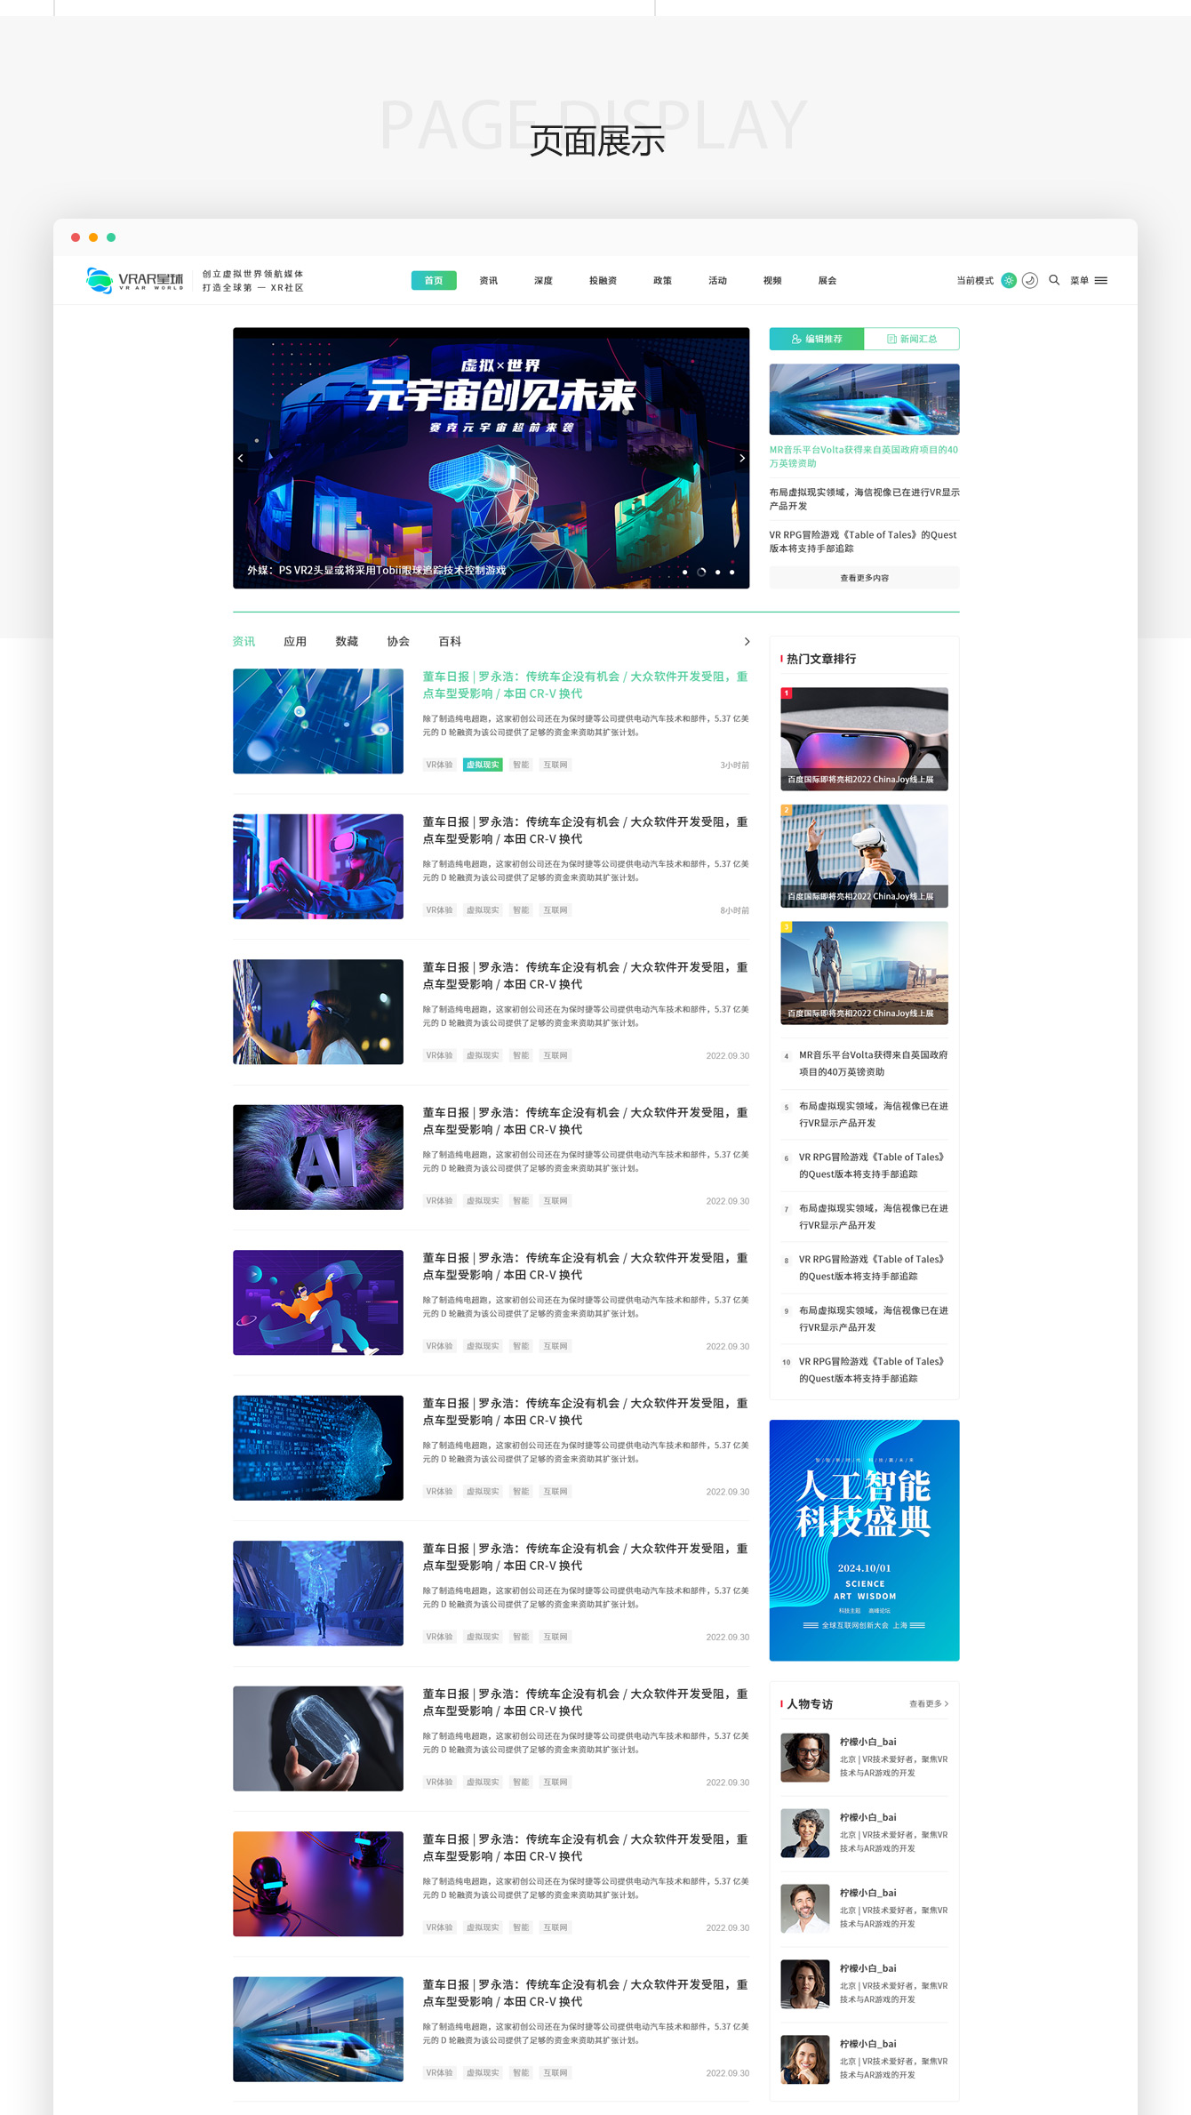Click the first carousel pagination dot
Viewport: 1191px width, 2115px height.
(684, 573)
